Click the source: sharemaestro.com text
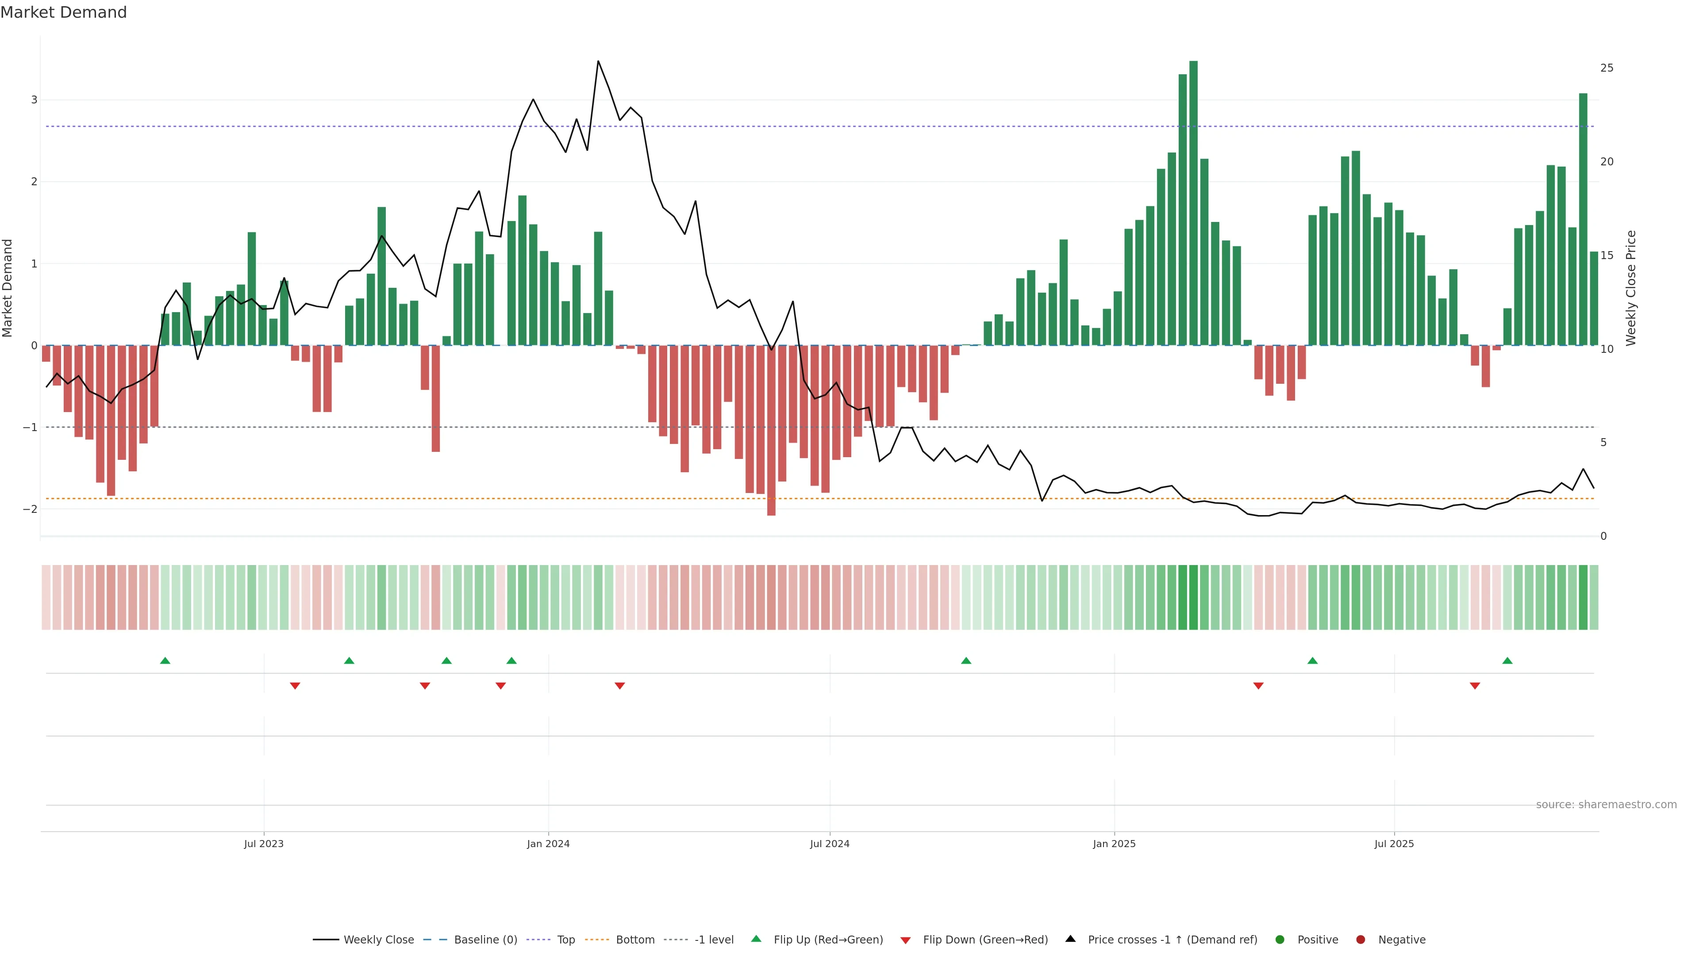Viewport: 1699px width, 955px height. 1606,804
